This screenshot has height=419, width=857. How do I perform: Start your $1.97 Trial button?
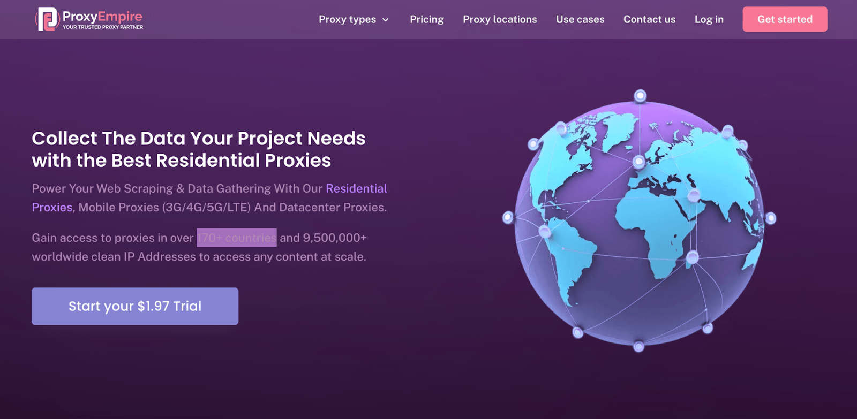tap(135, 306)
